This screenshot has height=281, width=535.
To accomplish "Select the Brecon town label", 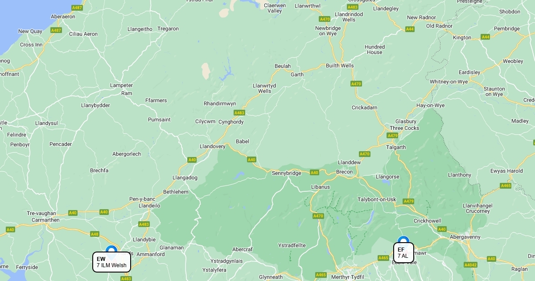I will click(x=344, y=172).
